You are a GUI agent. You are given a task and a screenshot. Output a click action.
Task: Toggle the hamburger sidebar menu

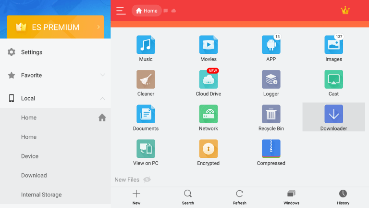pos(121,11)
